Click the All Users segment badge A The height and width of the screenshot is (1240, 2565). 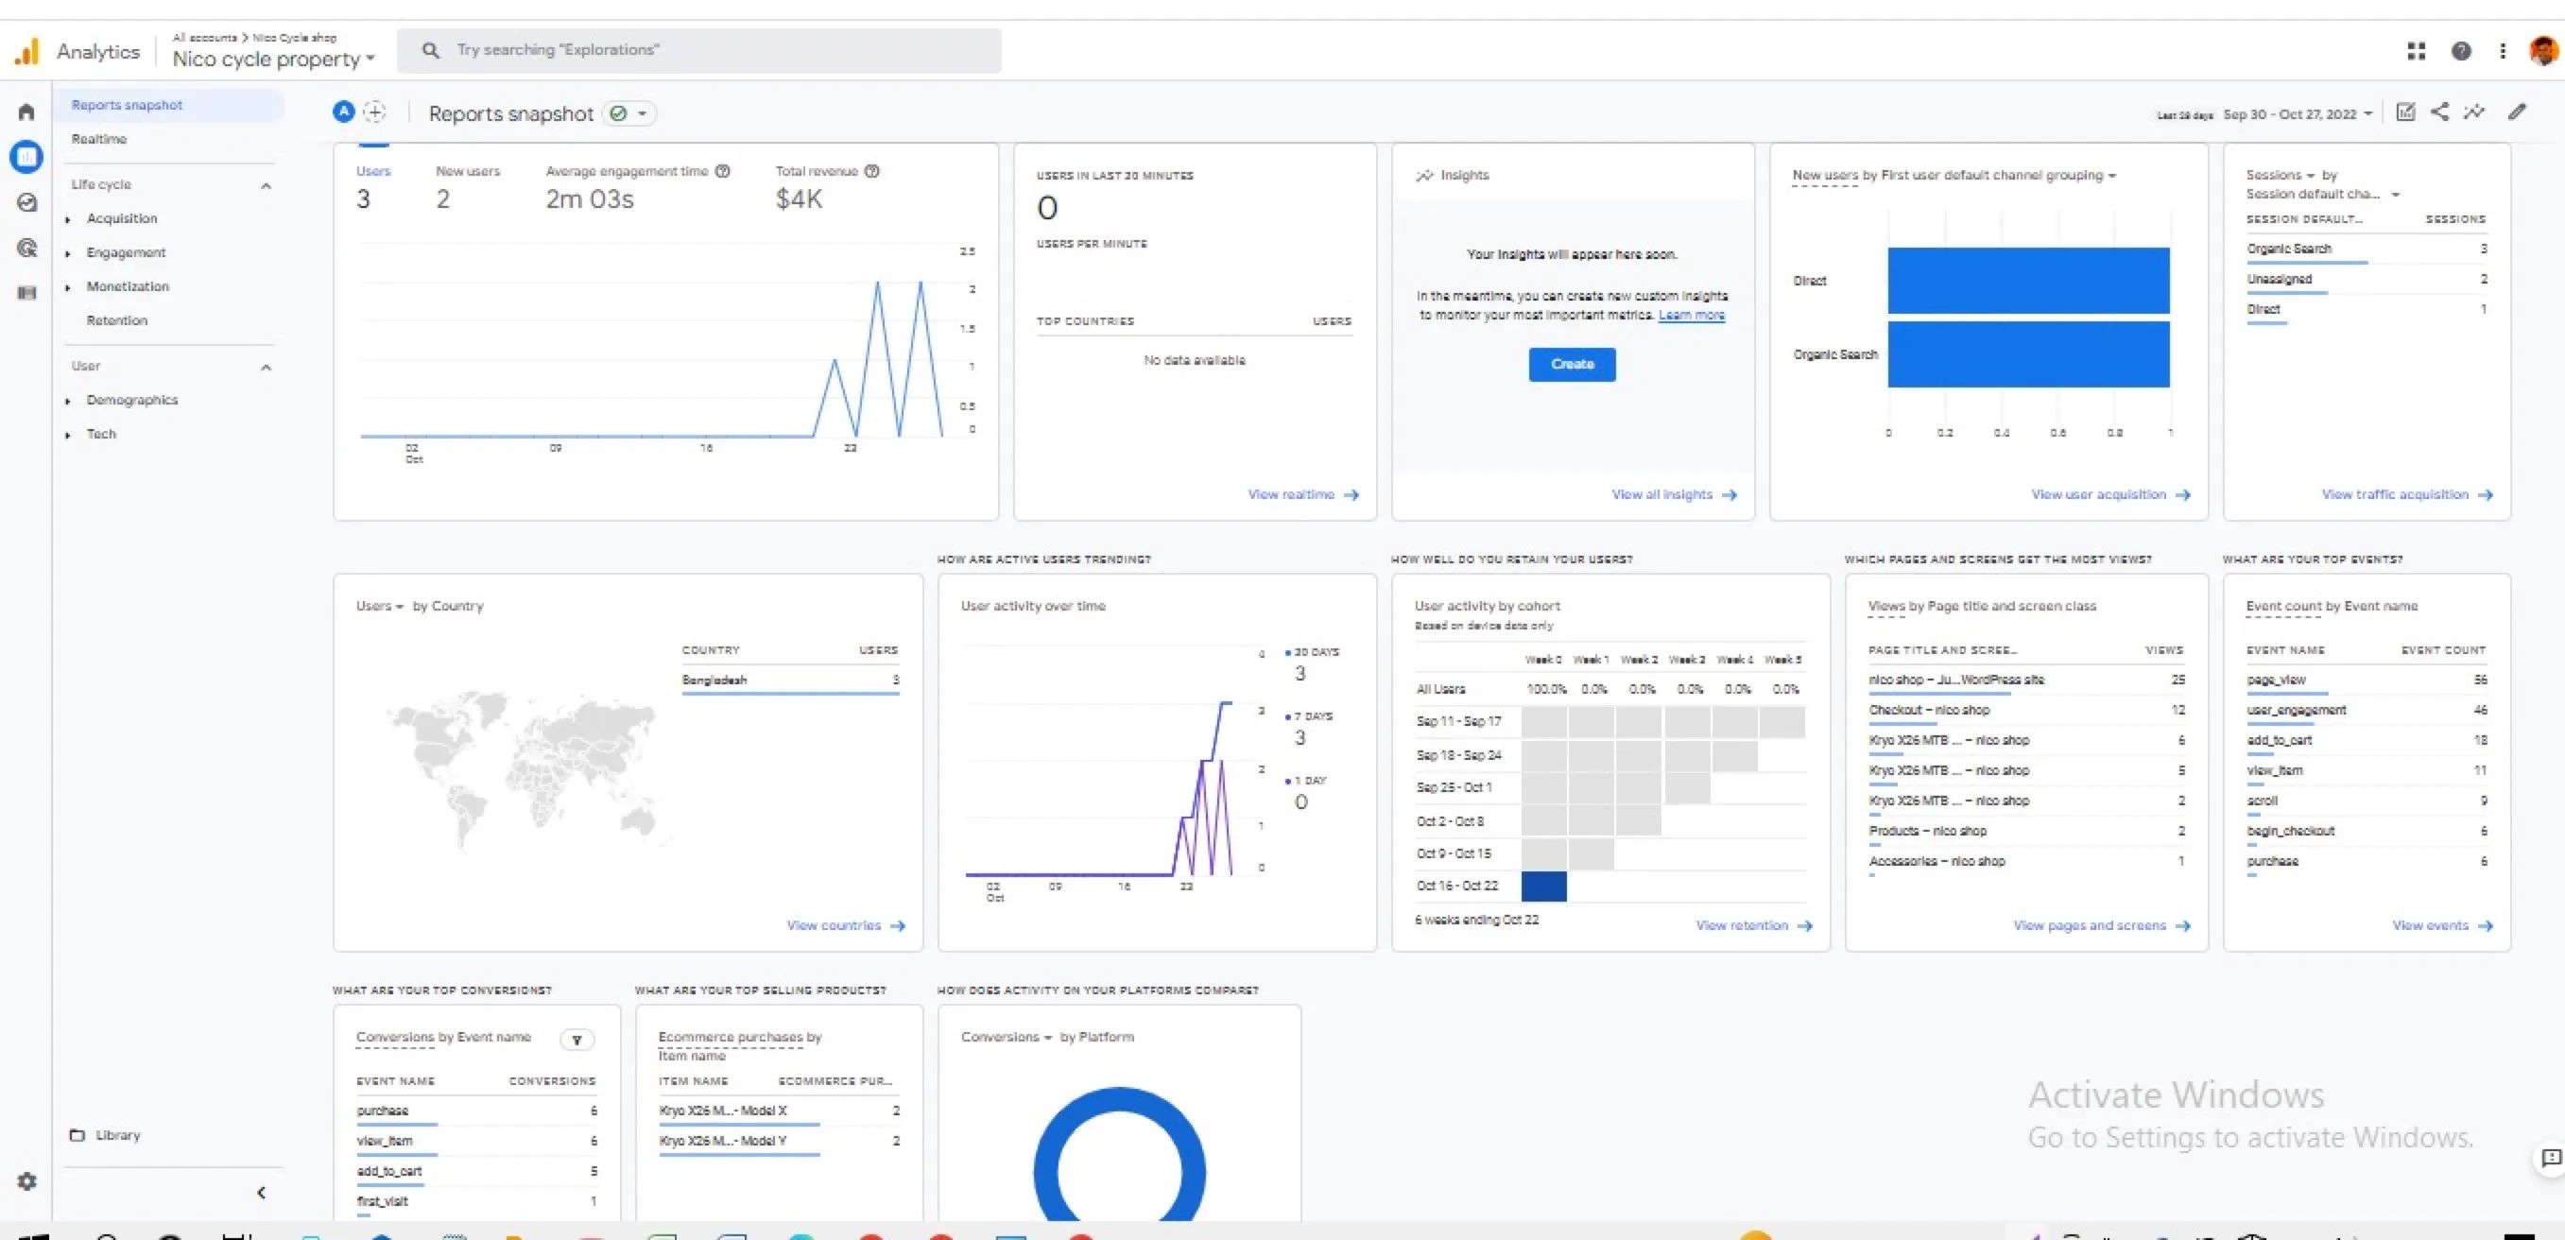pos(343,112)
